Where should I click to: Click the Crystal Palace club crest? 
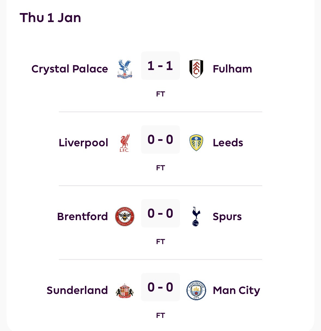click(x=125, y=69)
